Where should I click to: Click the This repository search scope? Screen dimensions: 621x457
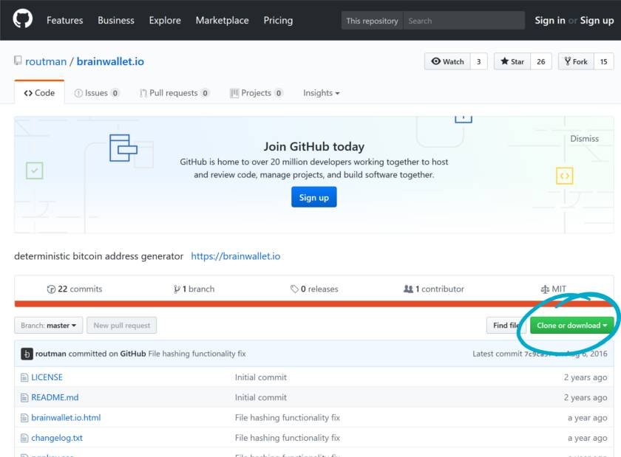pos(372,21)
